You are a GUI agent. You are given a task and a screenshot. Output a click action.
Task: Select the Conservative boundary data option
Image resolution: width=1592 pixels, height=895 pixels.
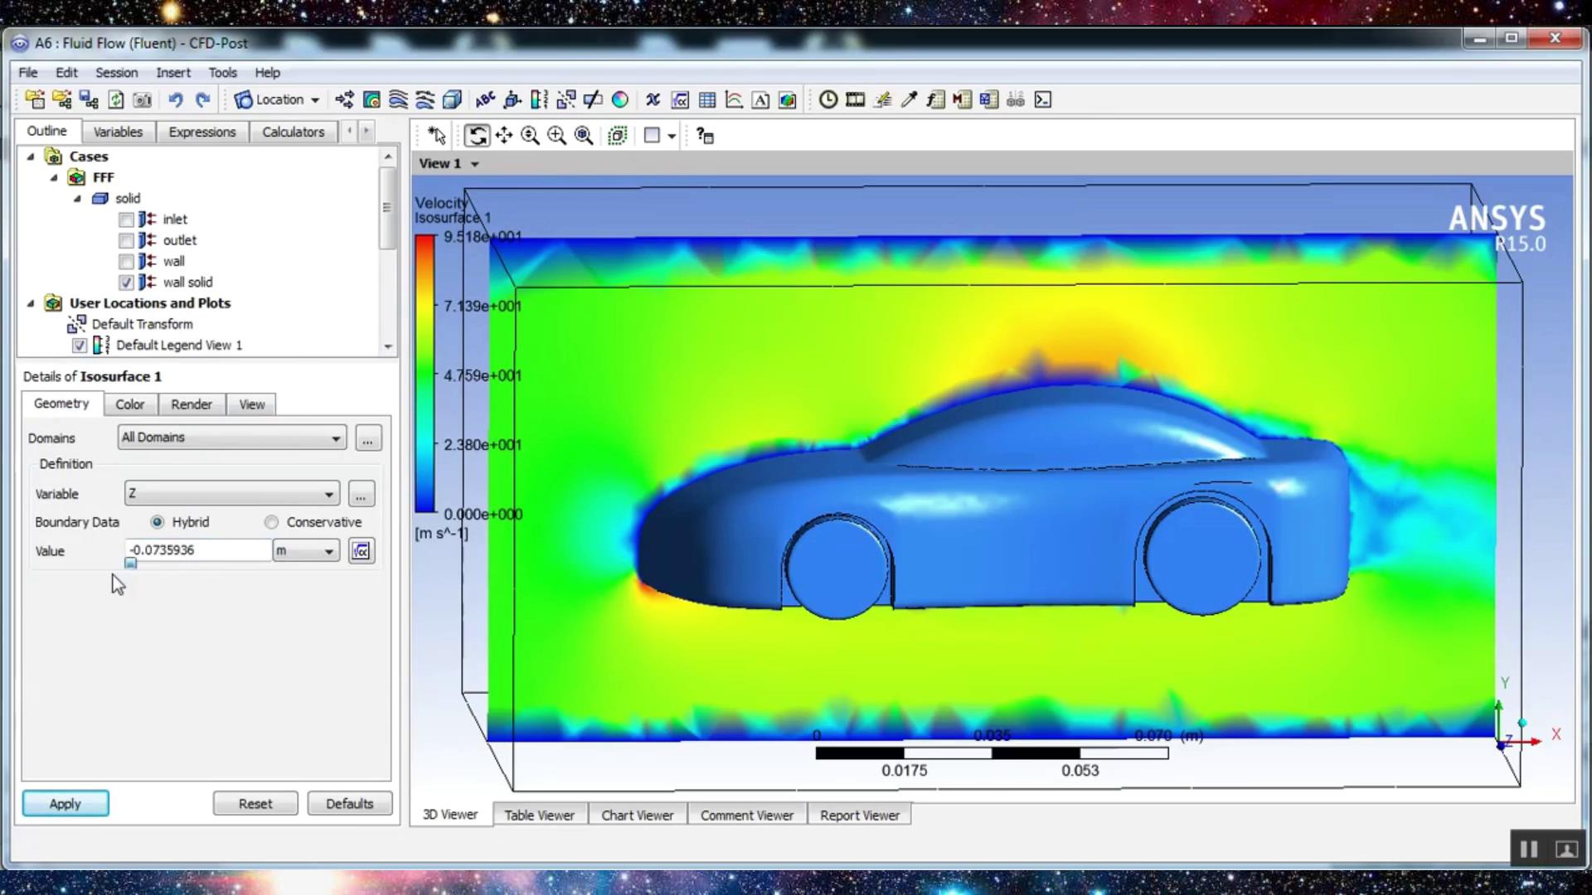click(272, 522)
